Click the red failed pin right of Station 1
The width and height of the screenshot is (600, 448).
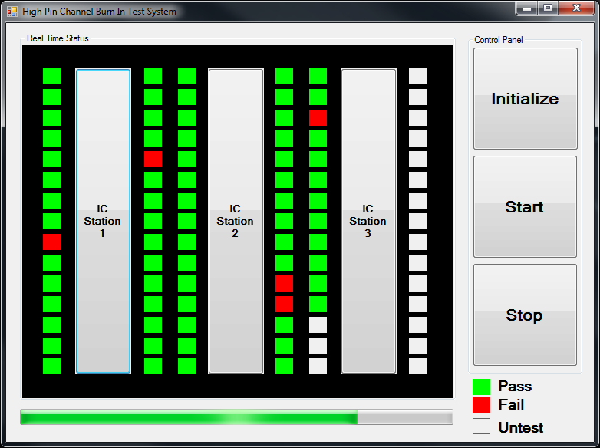click(153, 159)
